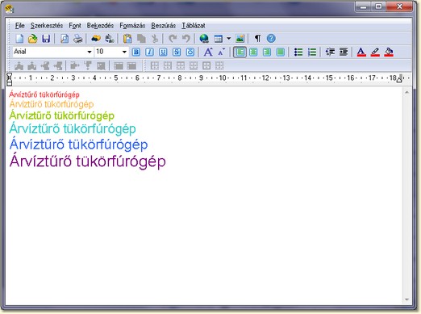Toggle overline formatting
Image resolution: width=421 pixels, height=314 pixels.
(190, 52)
